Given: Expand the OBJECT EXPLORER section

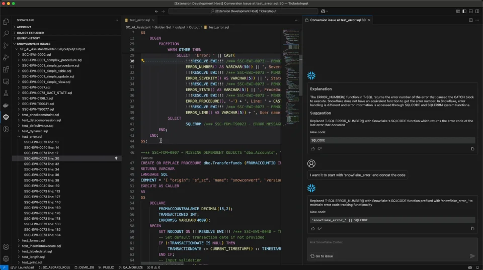Looking at the screenshot, I should pos(30,33).
